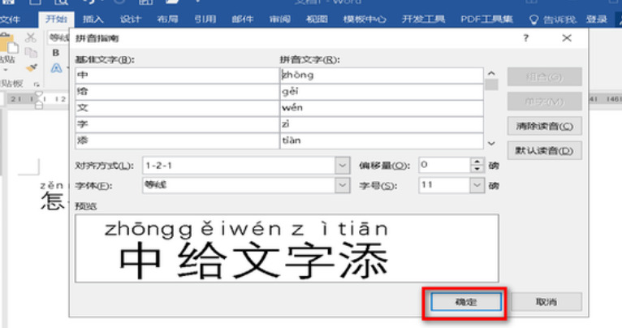Switch to the 插入 ribbon tab

[93, 19]
